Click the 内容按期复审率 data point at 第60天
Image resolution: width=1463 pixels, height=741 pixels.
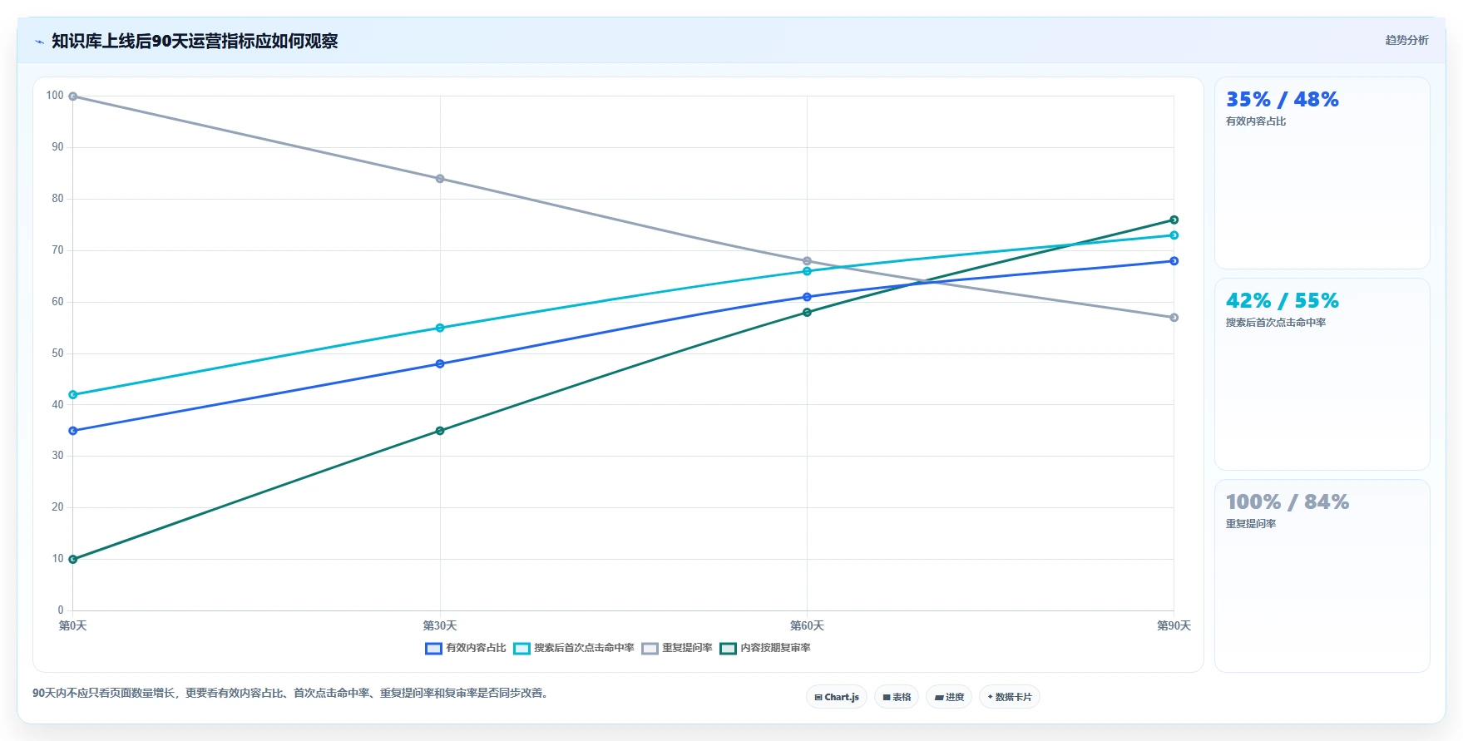[x=807, y=313]
